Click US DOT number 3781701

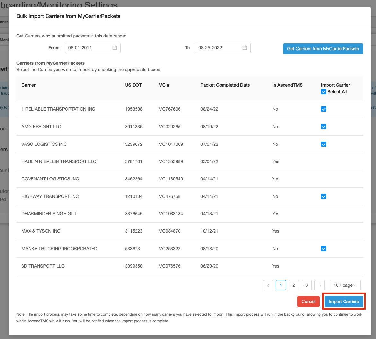point(134,162)
